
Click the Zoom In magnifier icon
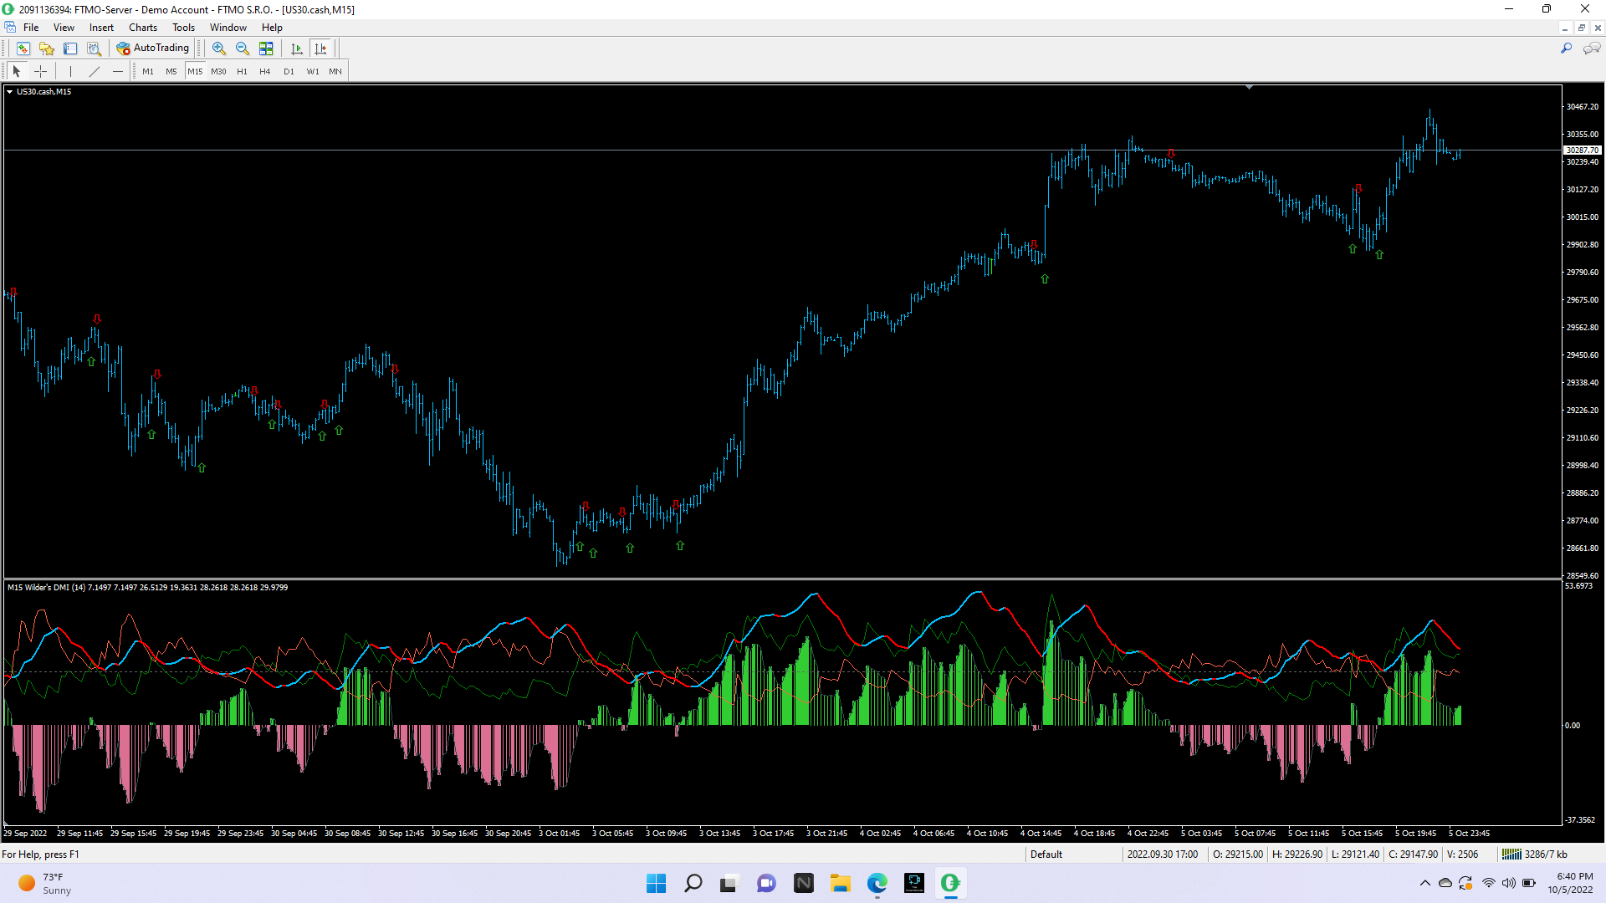coord(218,48)
